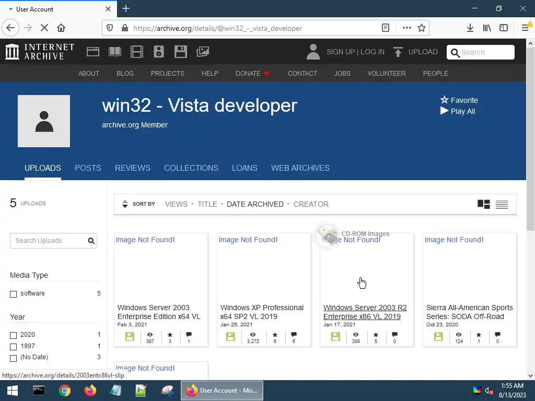Sort uploads by DATE ARCHIVED
The width and height of the screenshot is (535, 401).
(x=255, y=204)
